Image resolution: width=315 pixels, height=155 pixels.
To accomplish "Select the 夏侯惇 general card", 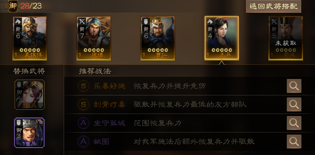I will tap(30, 38).
